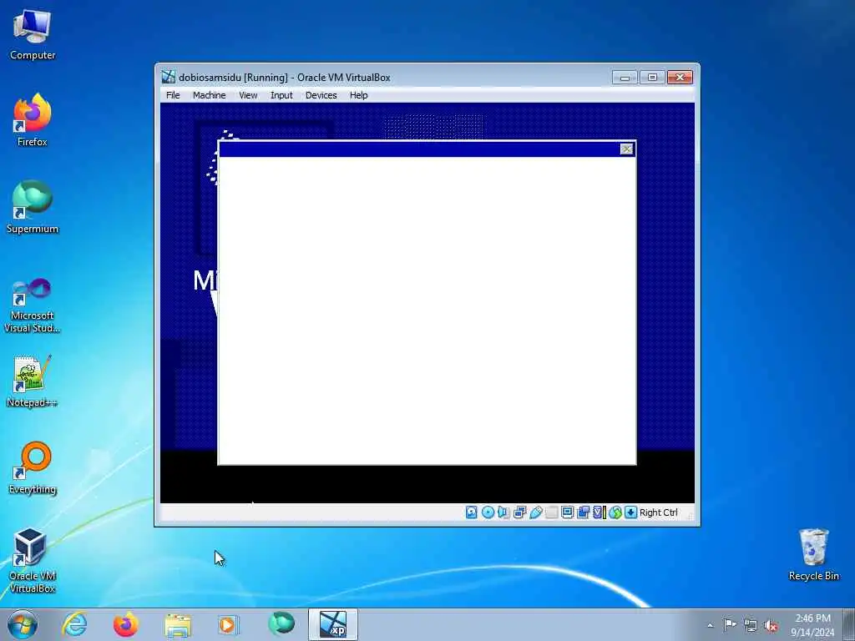
Task: Click the hard disk activity status icon
Action: (x=472, y=512)
